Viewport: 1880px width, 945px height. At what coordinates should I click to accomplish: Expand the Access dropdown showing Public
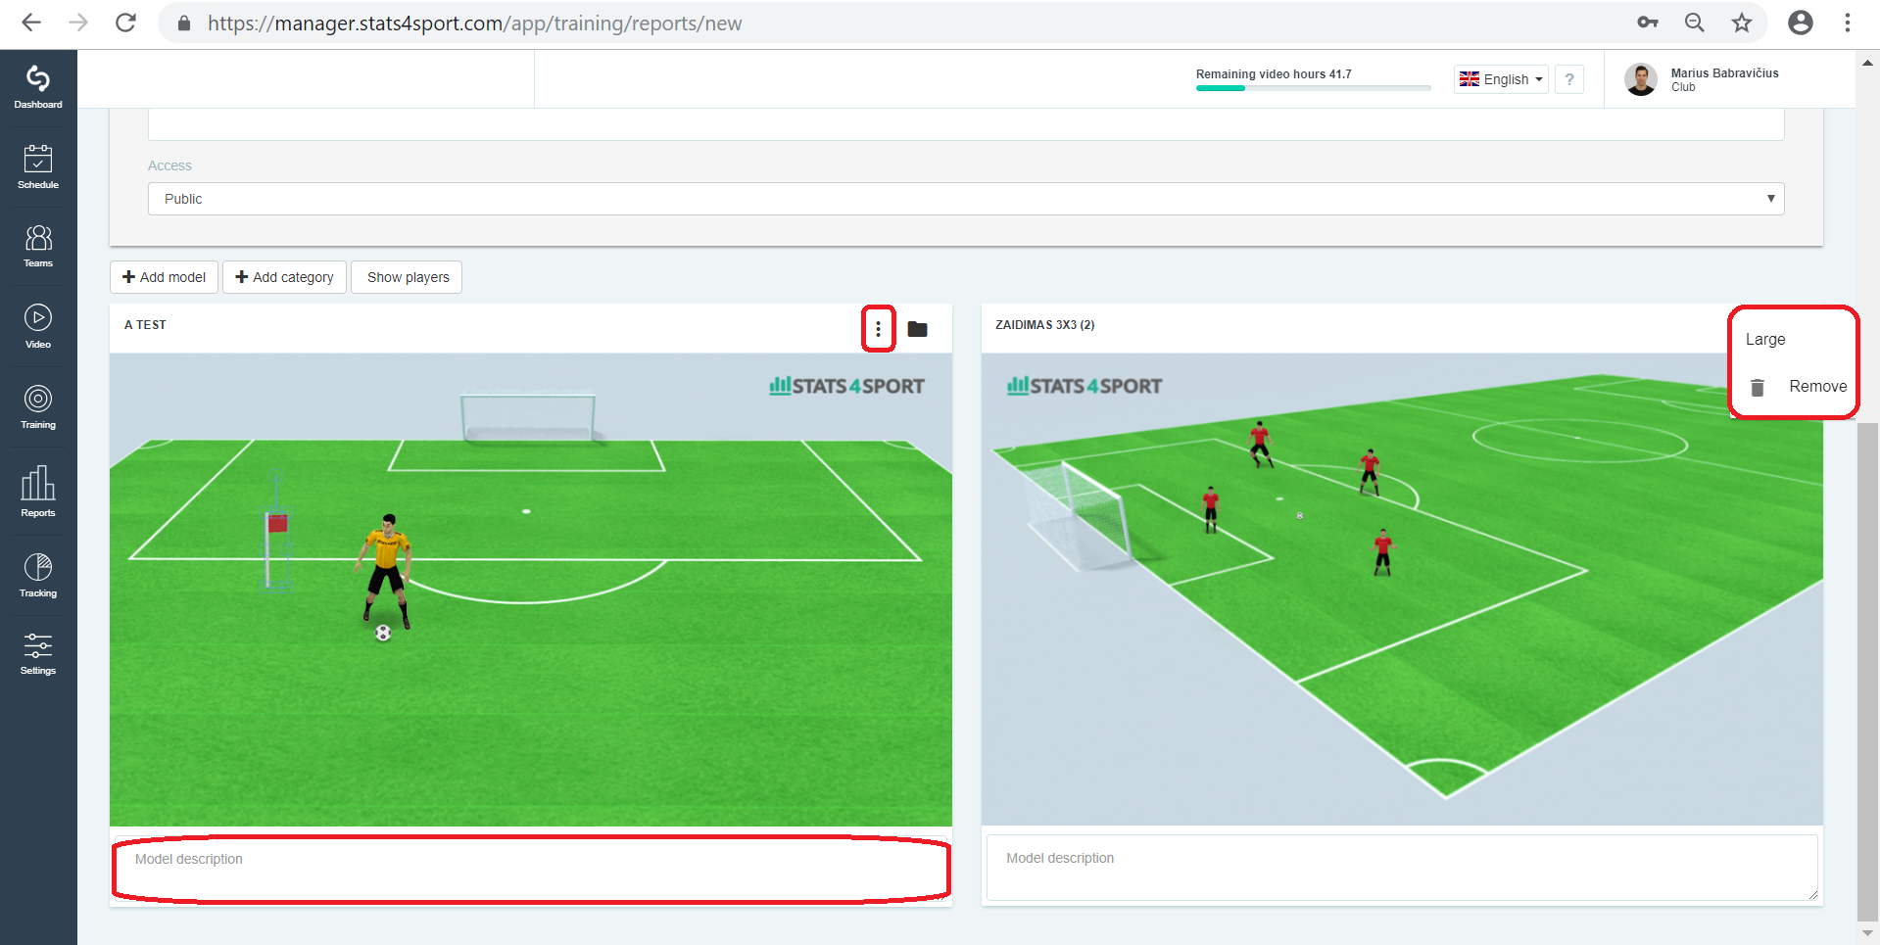[966, 199]
